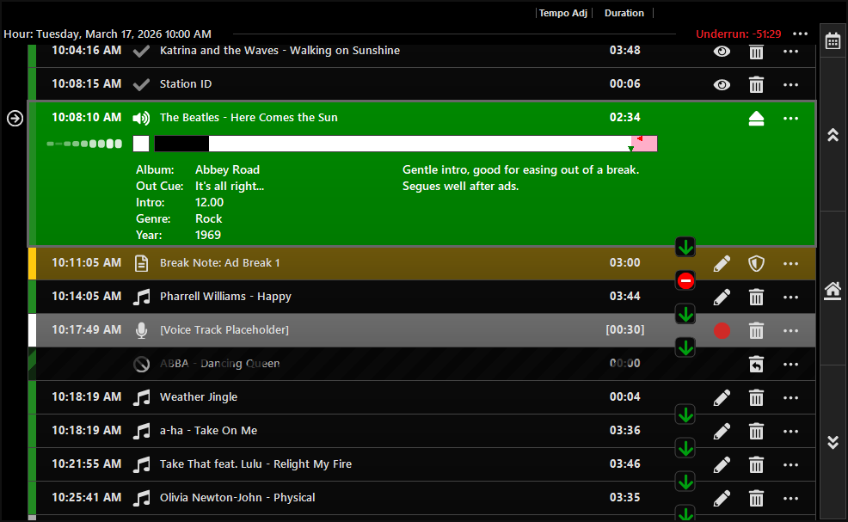Jump to next hour with double down chevron
The width and height of the screenshot is (848, 522).
pyautogui.click(x=833, y=443)
